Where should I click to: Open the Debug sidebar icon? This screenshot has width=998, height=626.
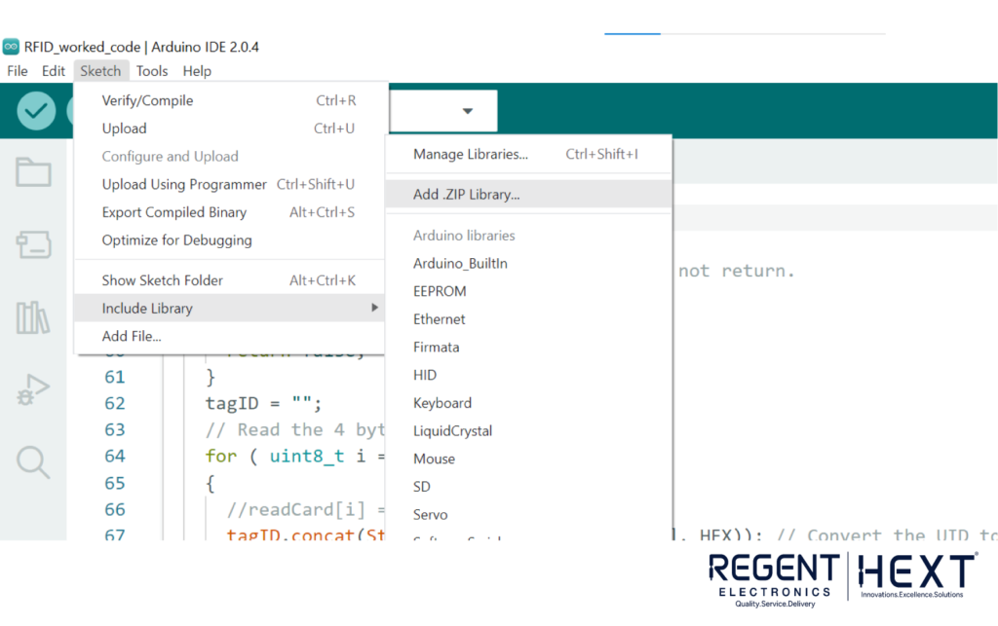(33, 389)
